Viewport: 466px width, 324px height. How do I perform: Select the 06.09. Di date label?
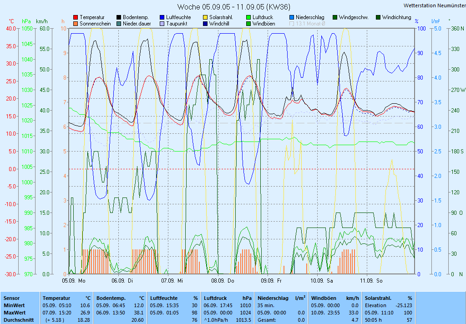(x=122, y=281)
